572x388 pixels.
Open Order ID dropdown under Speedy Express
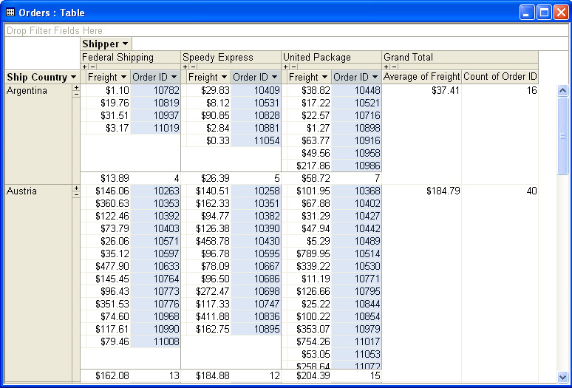[274, 78]
